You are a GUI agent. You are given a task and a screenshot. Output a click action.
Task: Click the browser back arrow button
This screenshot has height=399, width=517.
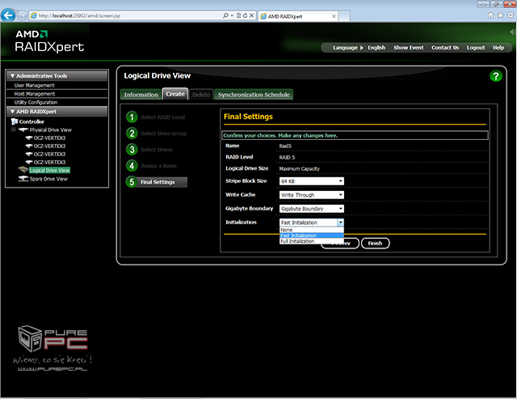click(x=10, y=15)
